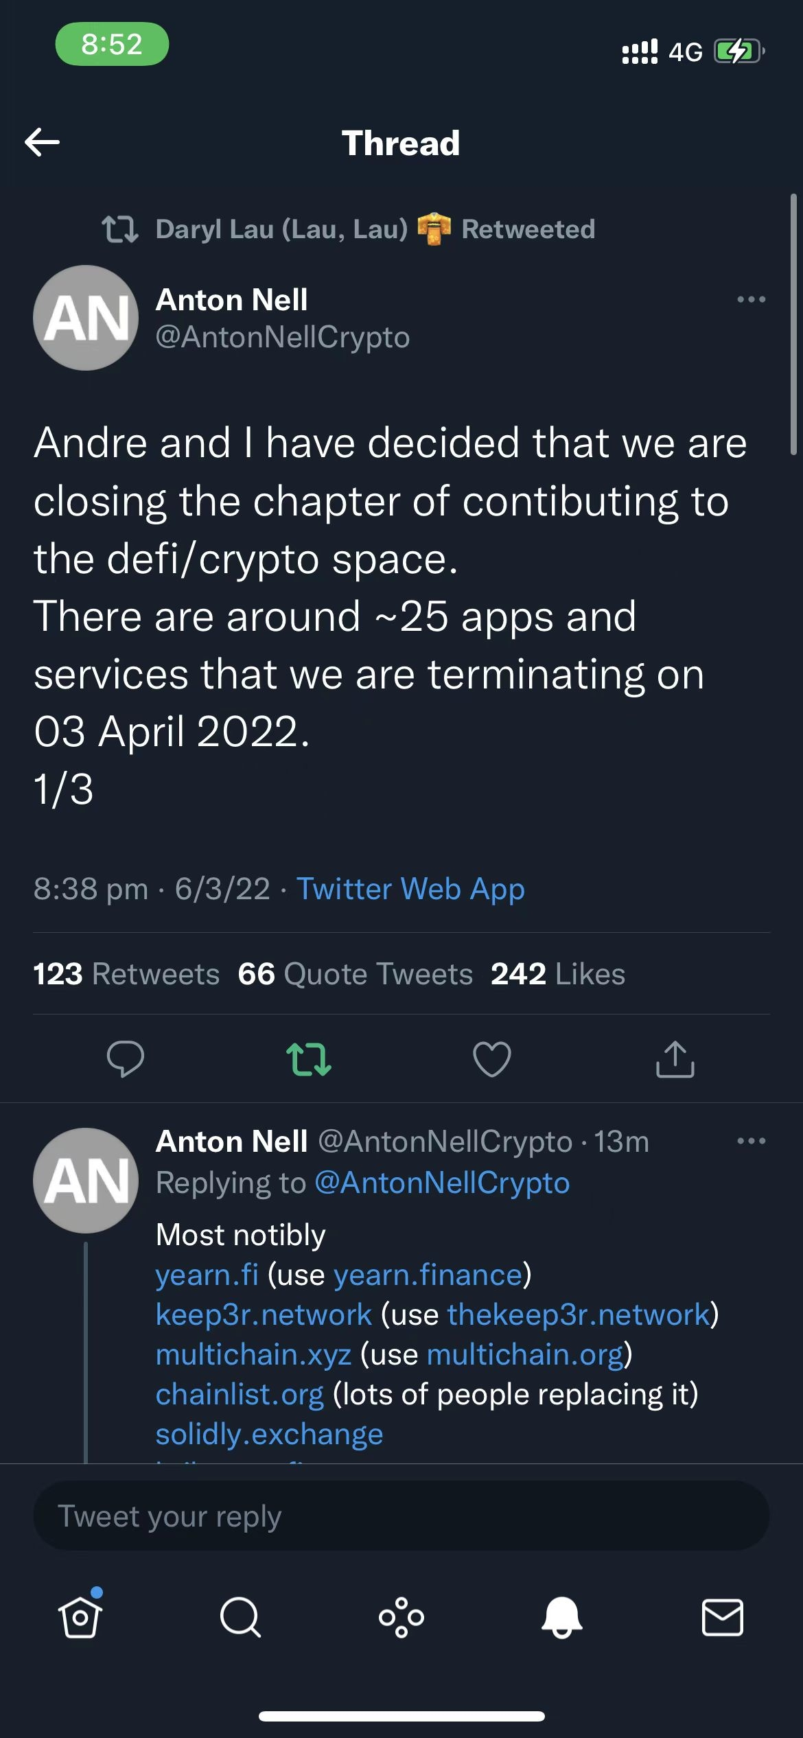This screenshot has width=803, height=1738.
Task: View the 242 Likes list
Action: coord(558,974)
